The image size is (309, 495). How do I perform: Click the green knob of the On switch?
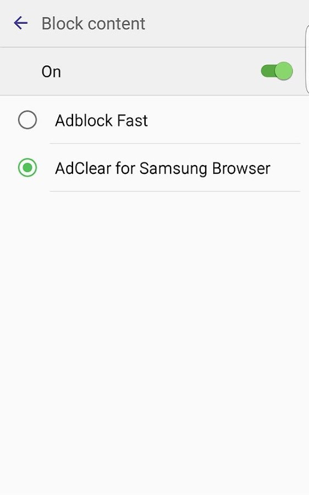[x=284, y=71]
